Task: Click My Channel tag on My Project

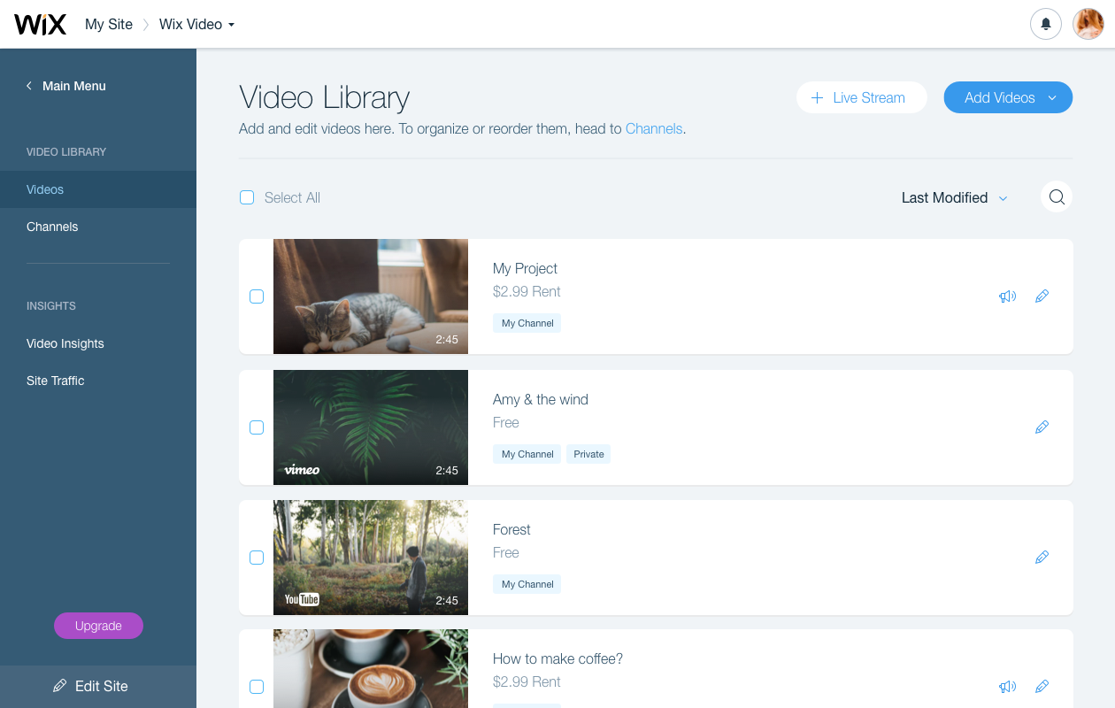Action: point(527,323)
